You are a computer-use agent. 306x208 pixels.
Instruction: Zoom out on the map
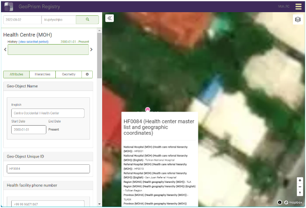(x=300, y=186)
